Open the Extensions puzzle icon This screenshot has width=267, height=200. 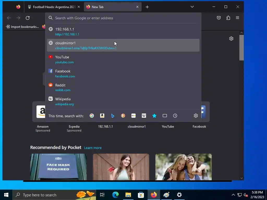pyautogui.click(x=228, y=18)
